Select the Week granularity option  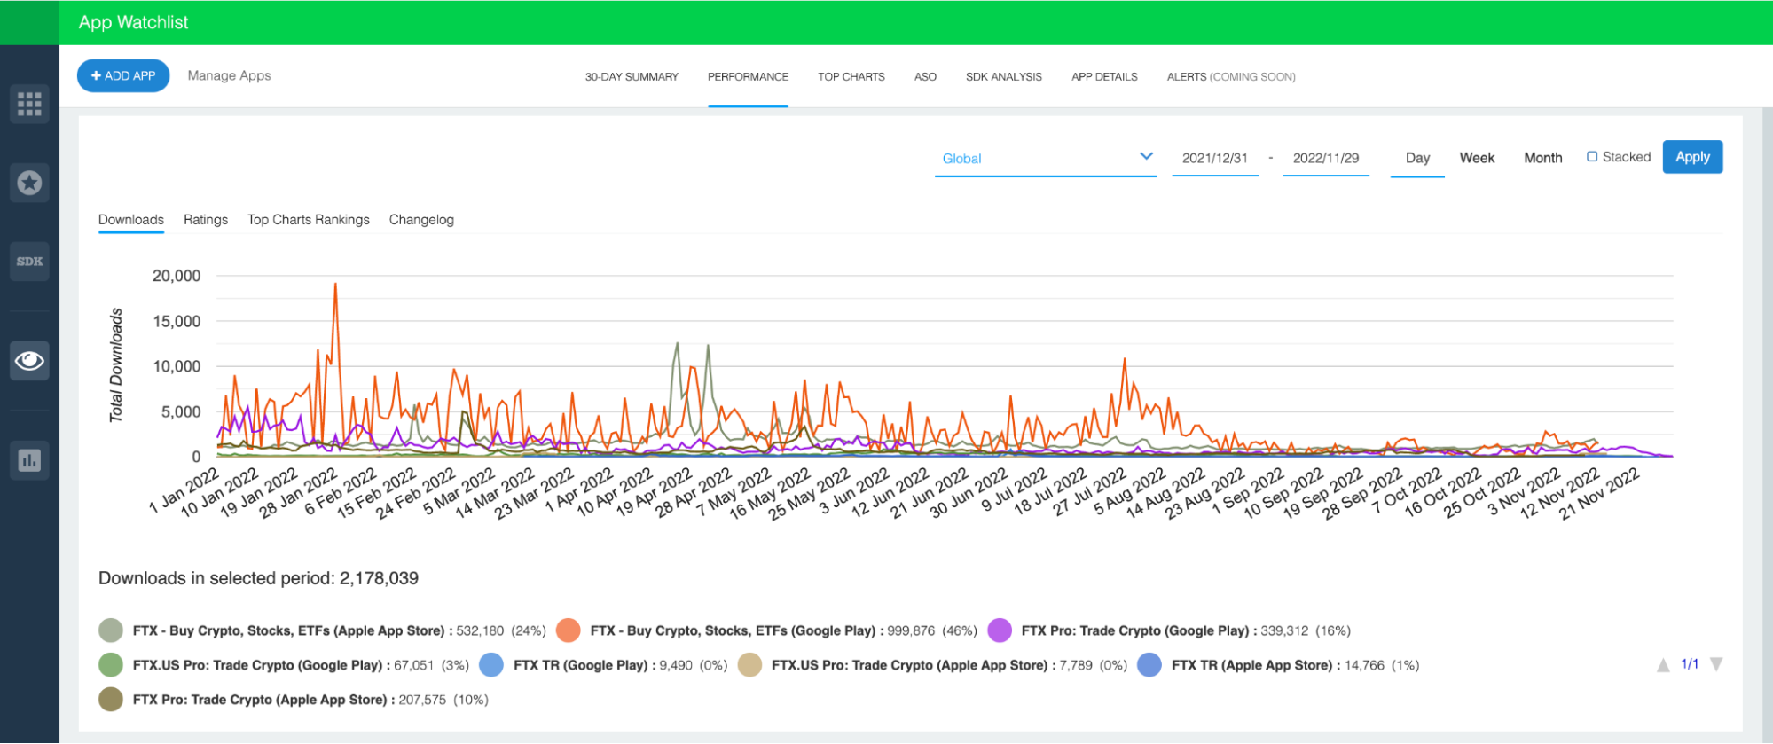pyautogui.click(x=1477, y=158)
